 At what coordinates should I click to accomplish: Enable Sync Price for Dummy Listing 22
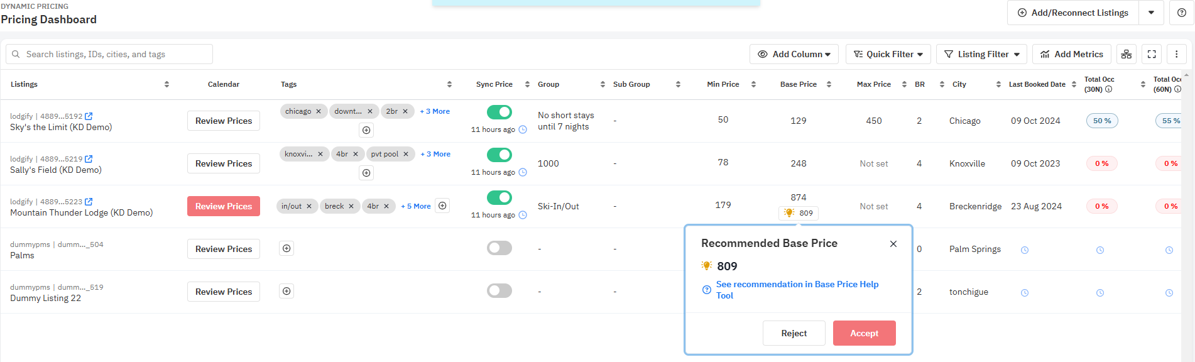coord(499,290)
